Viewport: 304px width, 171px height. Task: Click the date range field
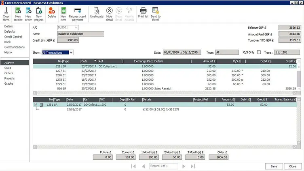coord(182,52)
